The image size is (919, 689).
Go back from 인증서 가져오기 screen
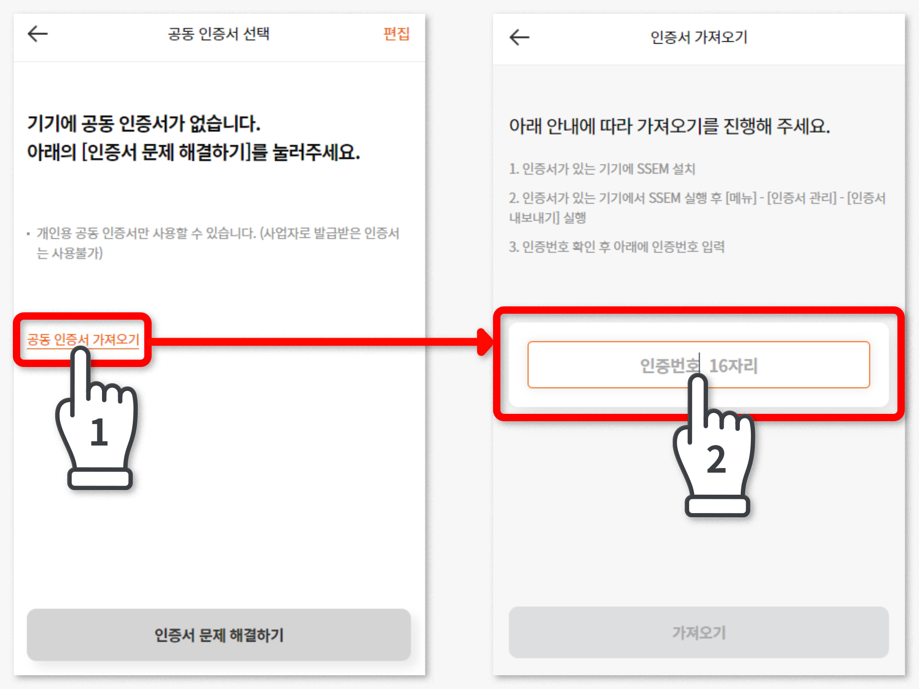click(519, 37)
